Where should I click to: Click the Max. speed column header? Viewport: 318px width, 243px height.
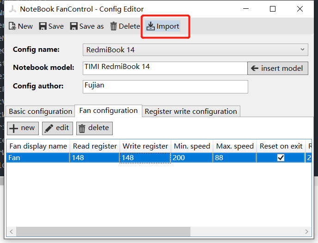[235, 146]
